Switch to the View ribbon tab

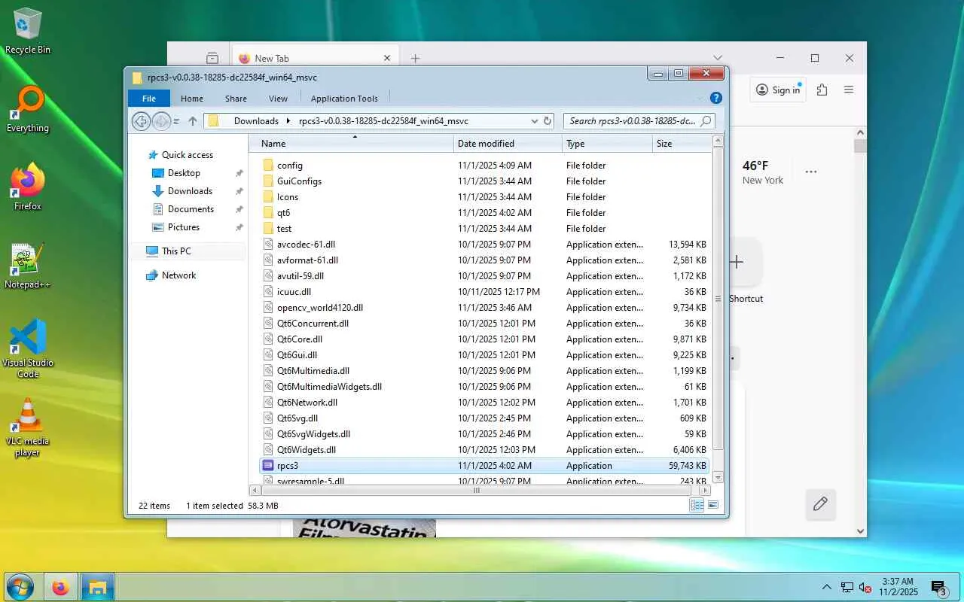(x=278, y=98)
